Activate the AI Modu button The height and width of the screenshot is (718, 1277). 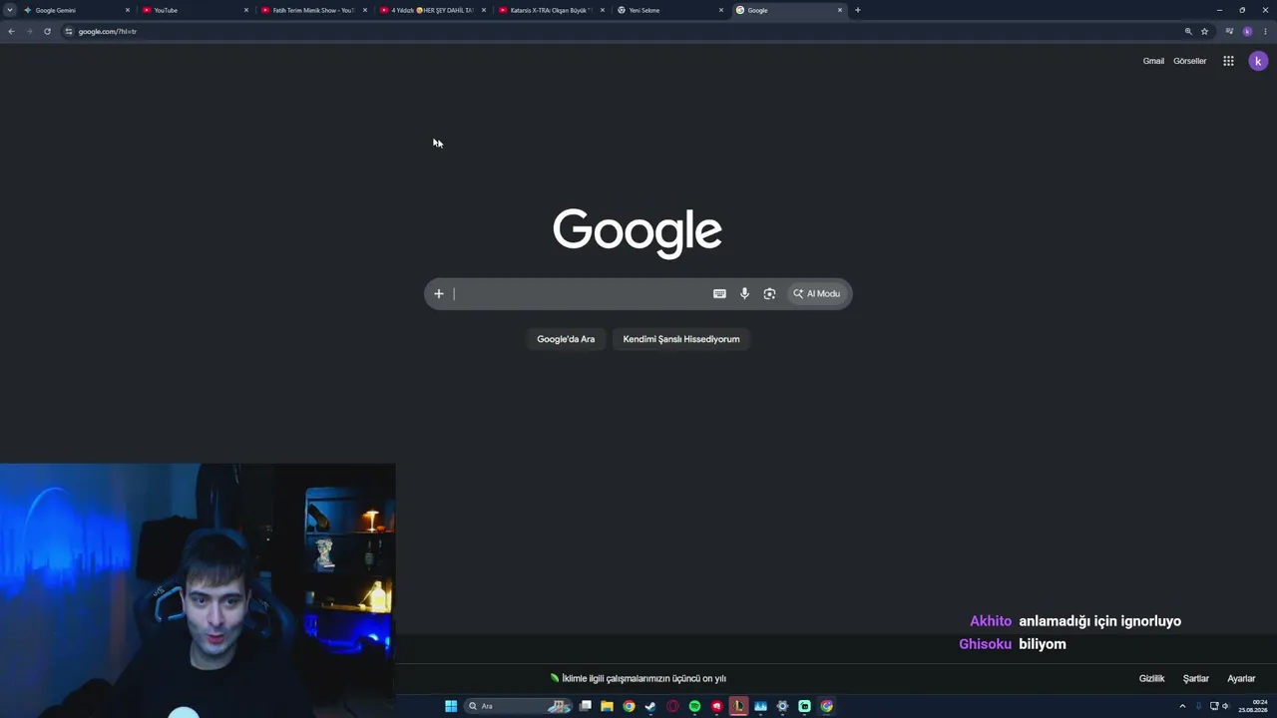(x=817, y=294)
